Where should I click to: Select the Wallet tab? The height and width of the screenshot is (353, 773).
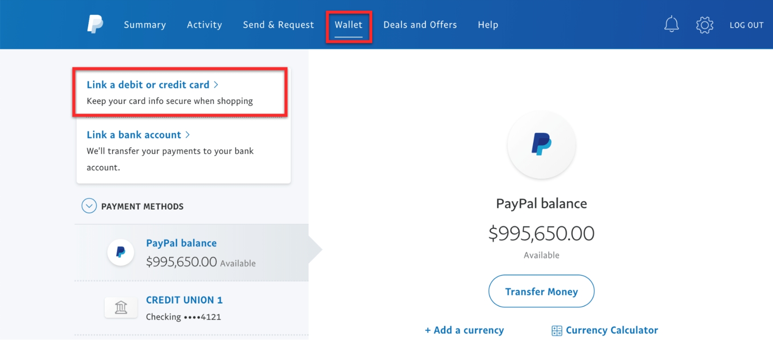tap(349, 25)
